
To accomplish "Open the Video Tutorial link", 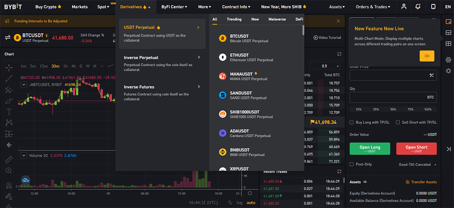I will tap(327, 38).
